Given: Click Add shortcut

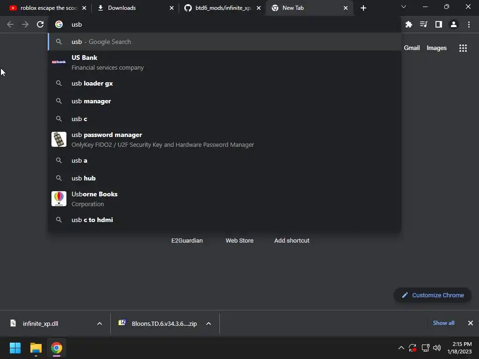Looking at the screenshot, I should click(x=292, y=241).
